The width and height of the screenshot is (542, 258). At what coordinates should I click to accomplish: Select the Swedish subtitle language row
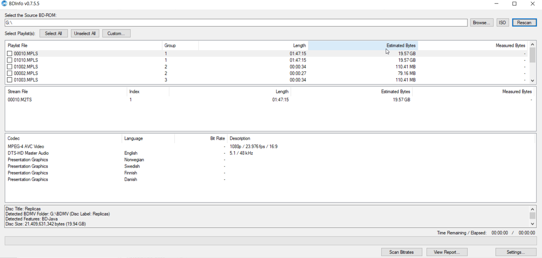(x=270, y=166)
